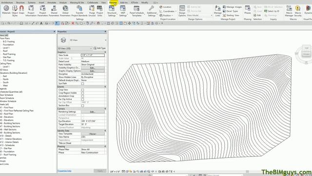This screenshot has height=176, width=312.
Task: Click Decal Types
Action: pos(231,11)
